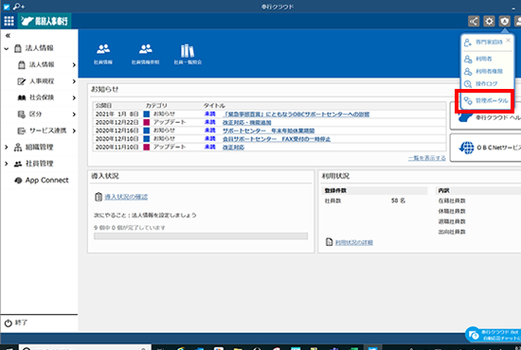This screenshot has width=521, height=350.
Task: Expand the 組織管理 tree arrow
Action: (x=7, y=147)
